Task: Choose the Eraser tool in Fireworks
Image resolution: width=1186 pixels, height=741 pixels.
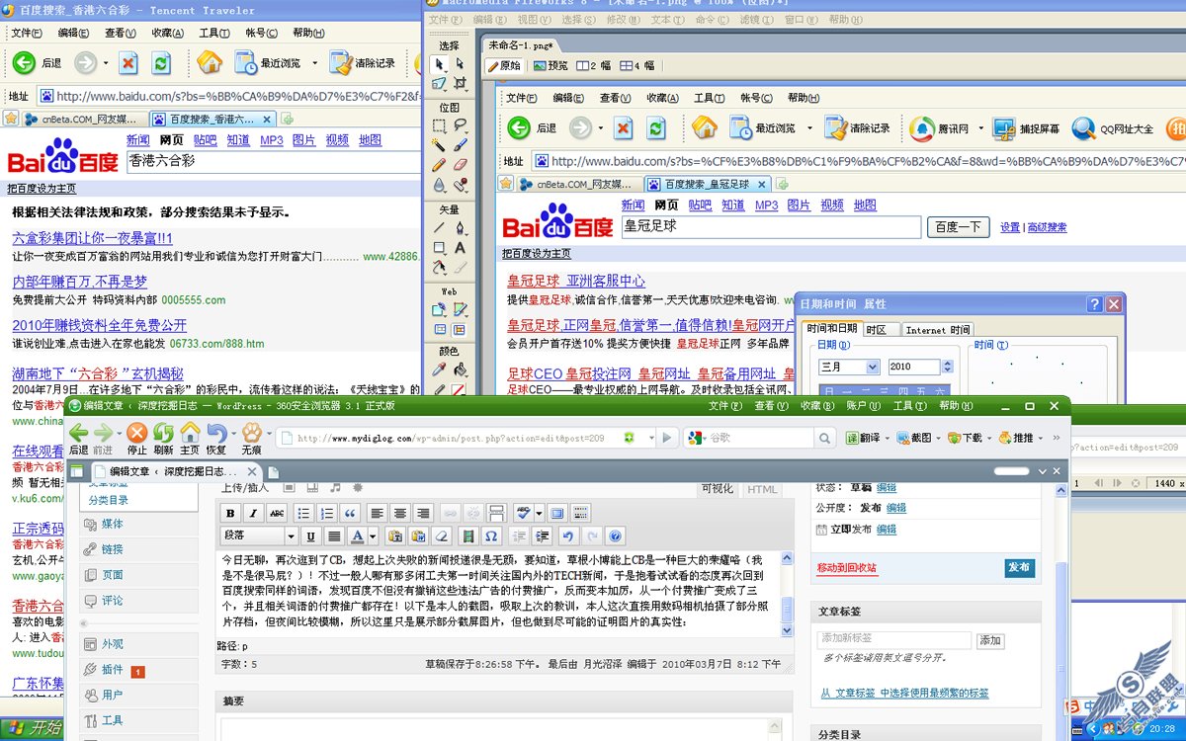Action: coord(460,166)
